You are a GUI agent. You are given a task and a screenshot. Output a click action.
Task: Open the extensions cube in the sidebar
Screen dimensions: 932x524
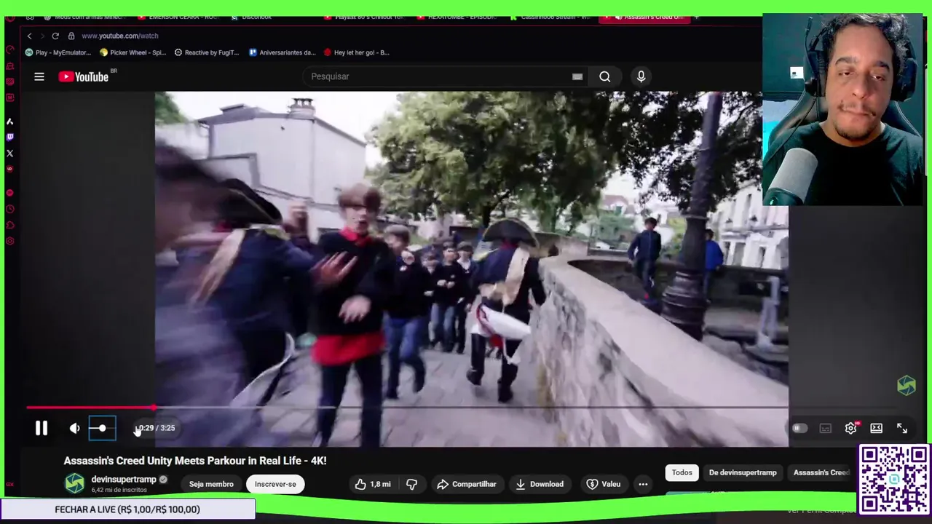click(x=9, y=225)
